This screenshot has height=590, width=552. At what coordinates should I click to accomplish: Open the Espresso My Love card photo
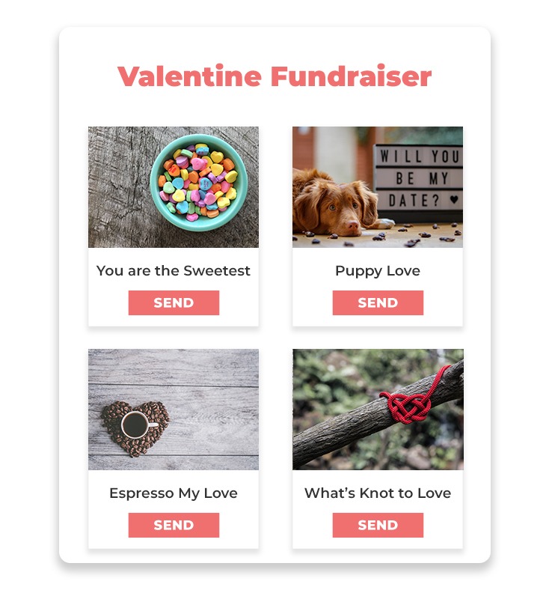pos(174,410)
